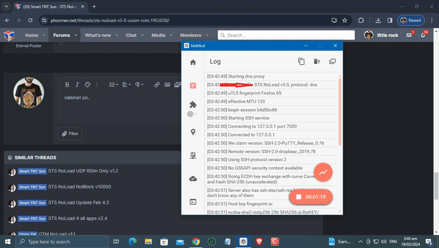Viewport: 439px width, 248px height.
Task: Expand the Members menu arrow
Action: point(207,35)
